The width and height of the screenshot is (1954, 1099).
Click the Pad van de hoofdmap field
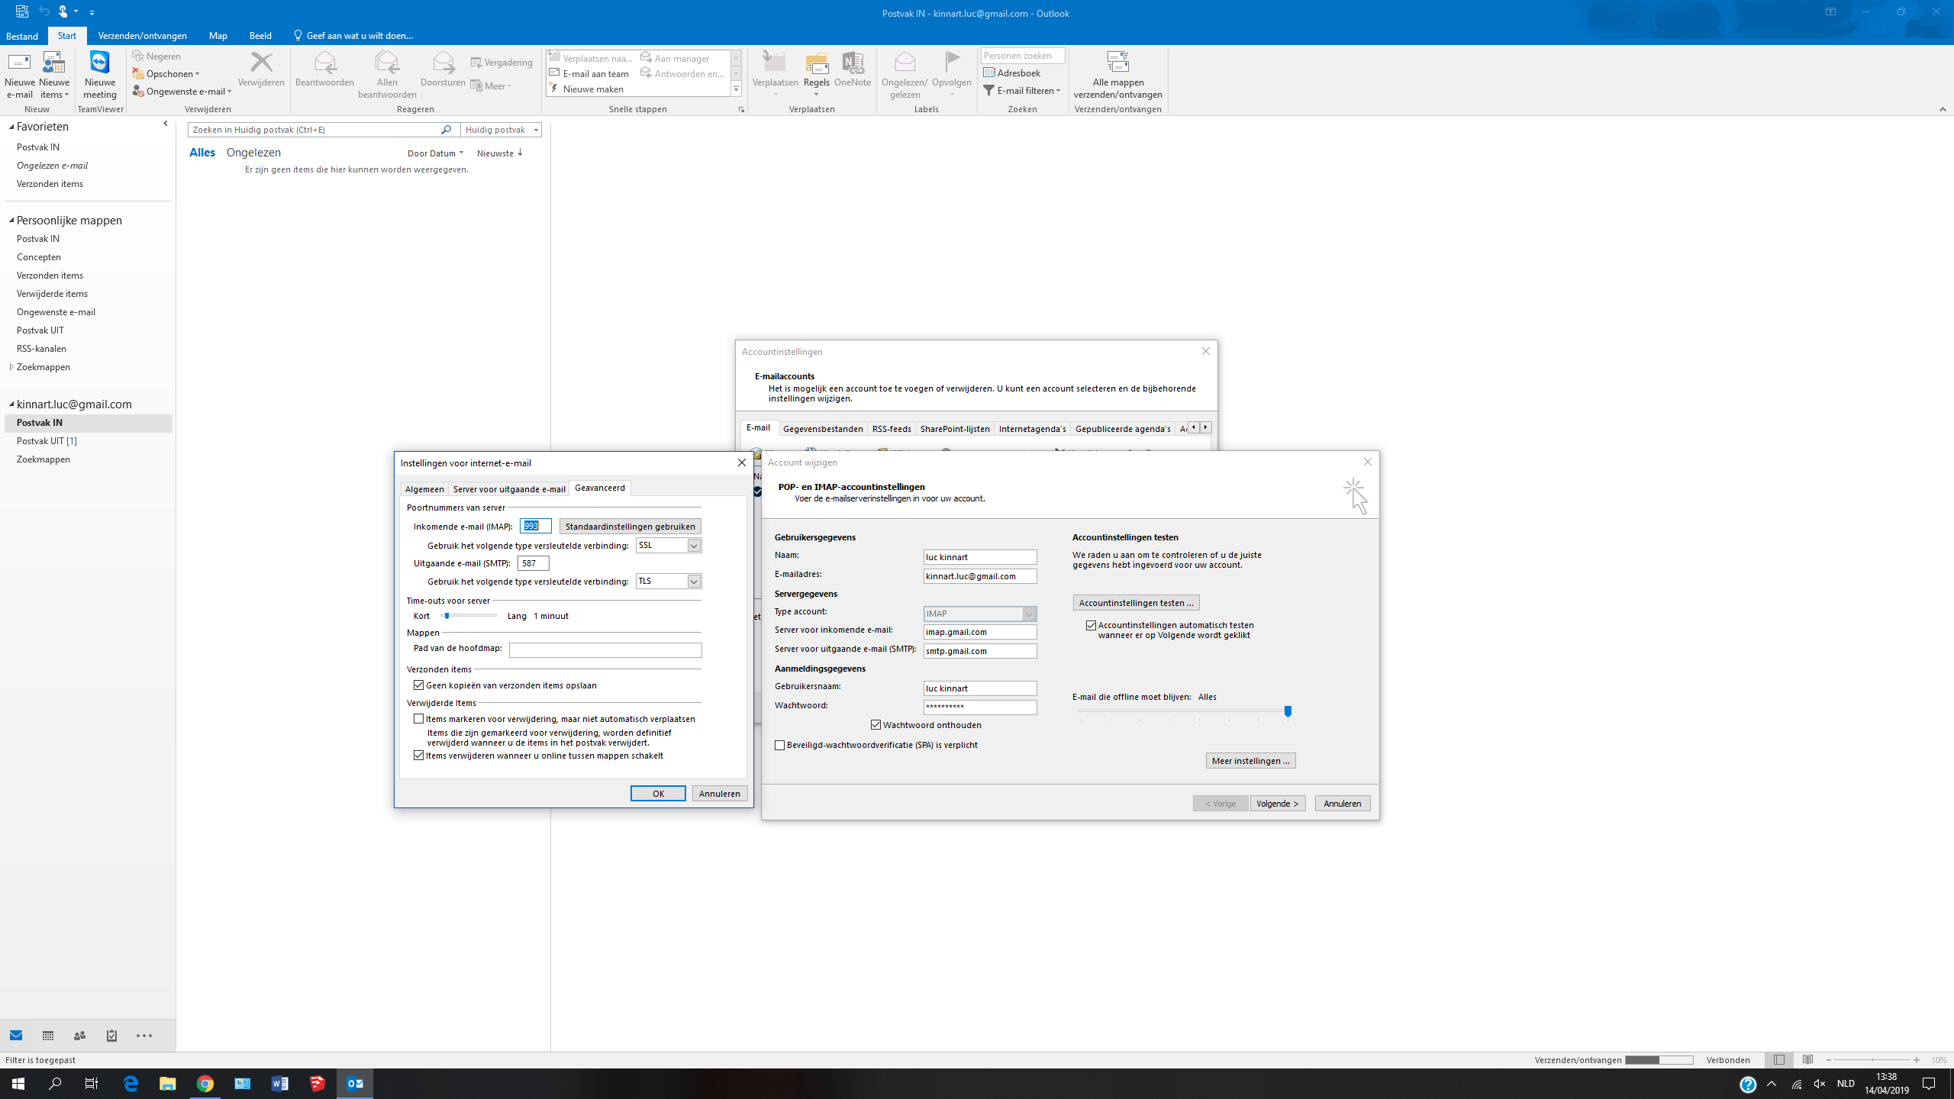[x=605, y=650]
